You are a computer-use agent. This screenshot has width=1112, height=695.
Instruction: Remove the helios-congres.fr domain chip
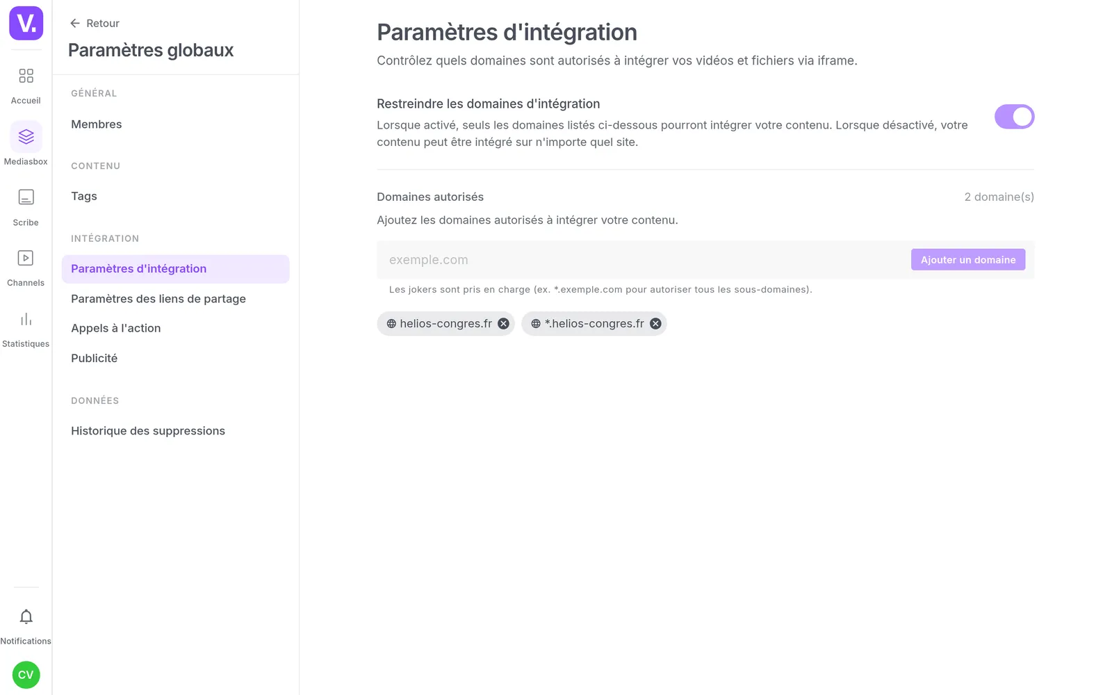tap(503, 324)
